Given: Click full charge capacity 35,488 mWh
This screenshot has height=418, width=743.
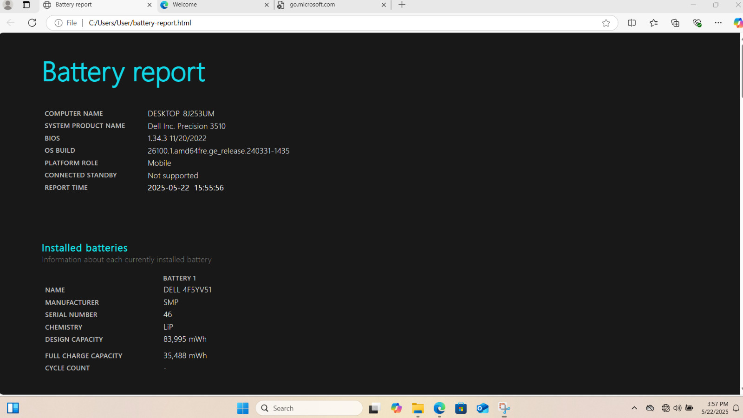Looking at the screenshot, I should point(185,355).
